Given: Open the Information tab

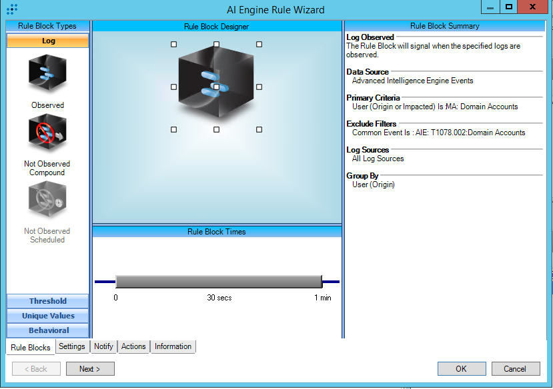Looking at the screenshot, I should [173, 346].
